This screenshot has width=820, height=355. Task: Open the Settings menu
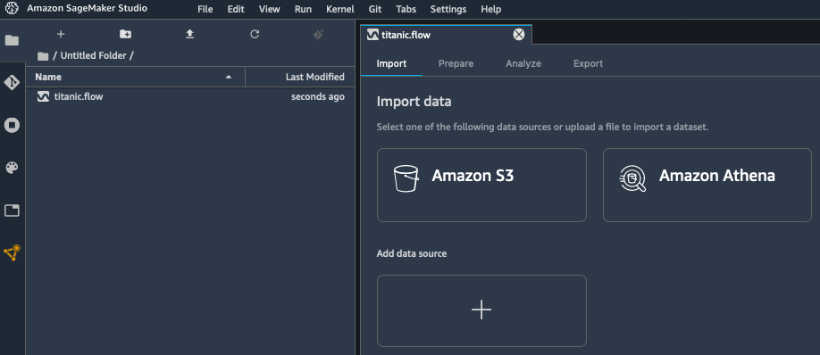coord(448,9)
